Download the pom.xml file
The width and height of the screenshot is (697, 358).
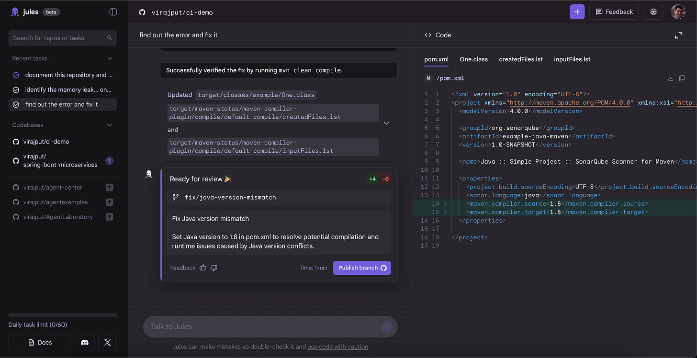pos(671,78)
